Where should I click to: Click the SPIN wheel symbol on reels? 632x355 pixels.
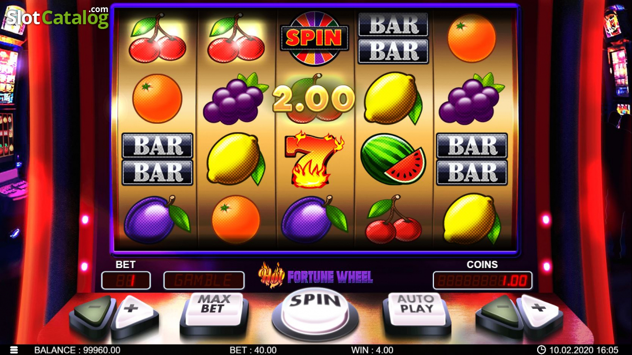pyautogui.click(x=314, y=38)
